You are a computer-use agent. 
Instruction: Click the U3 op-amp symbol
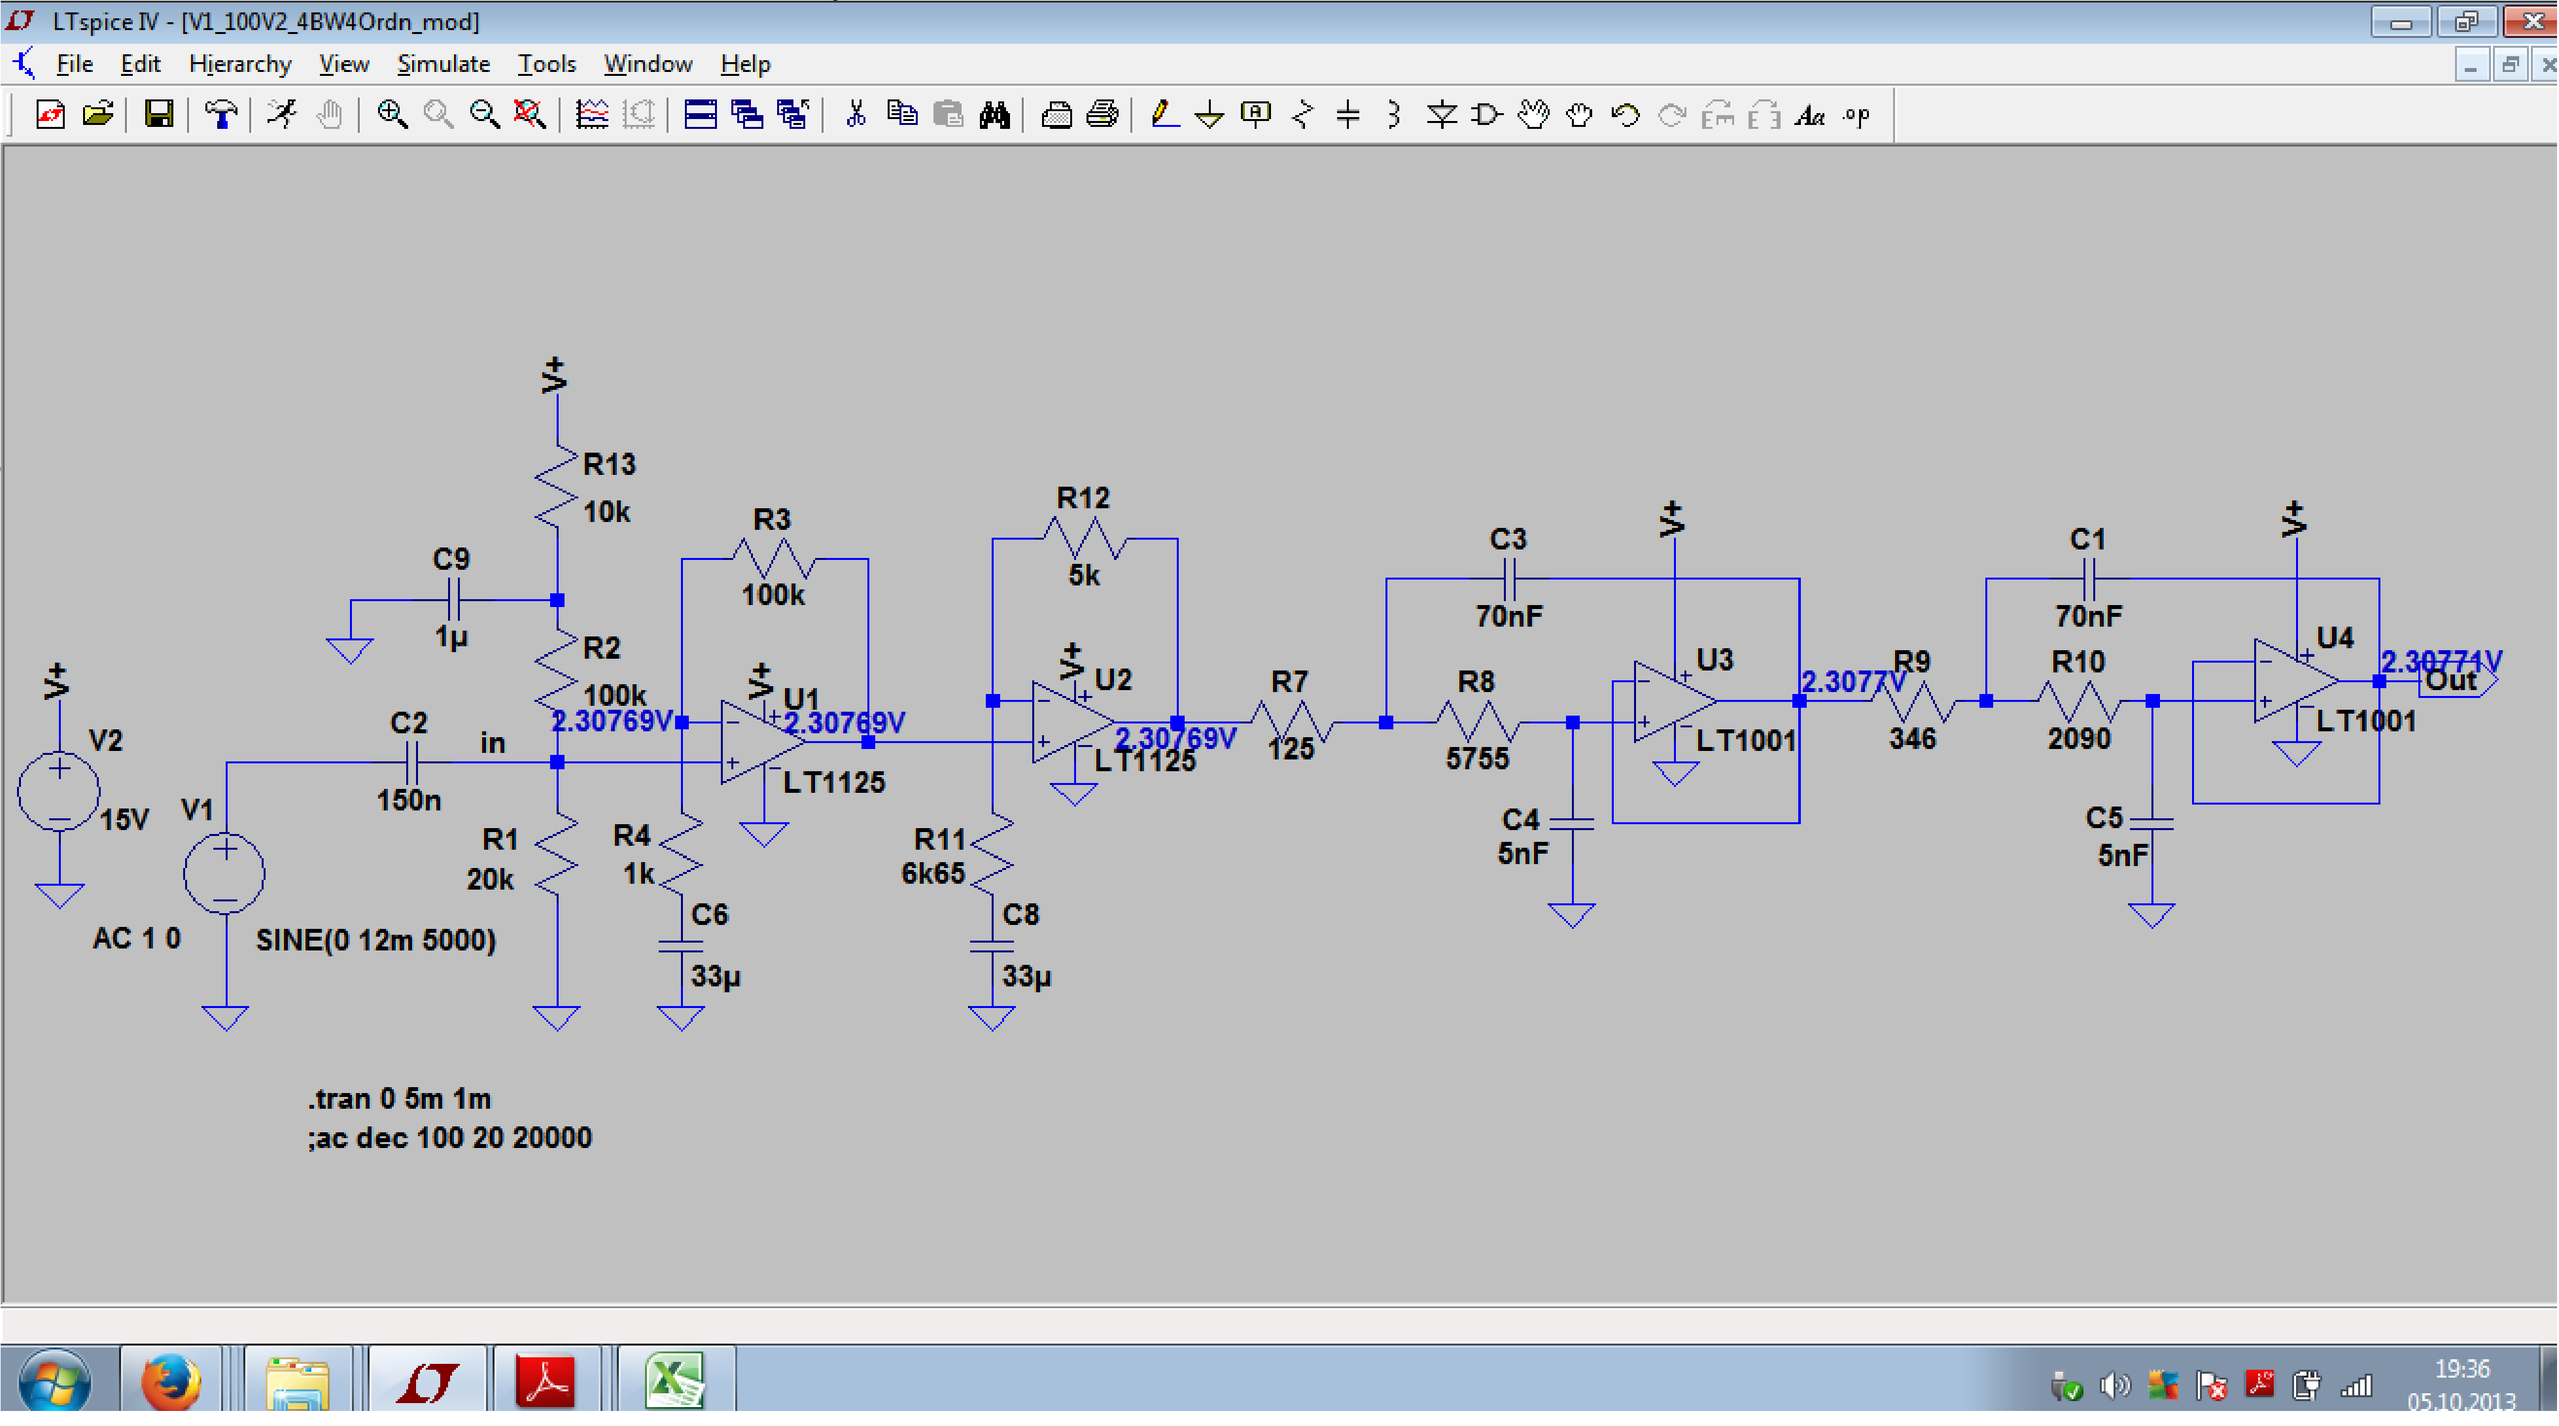coord(1675,701)
